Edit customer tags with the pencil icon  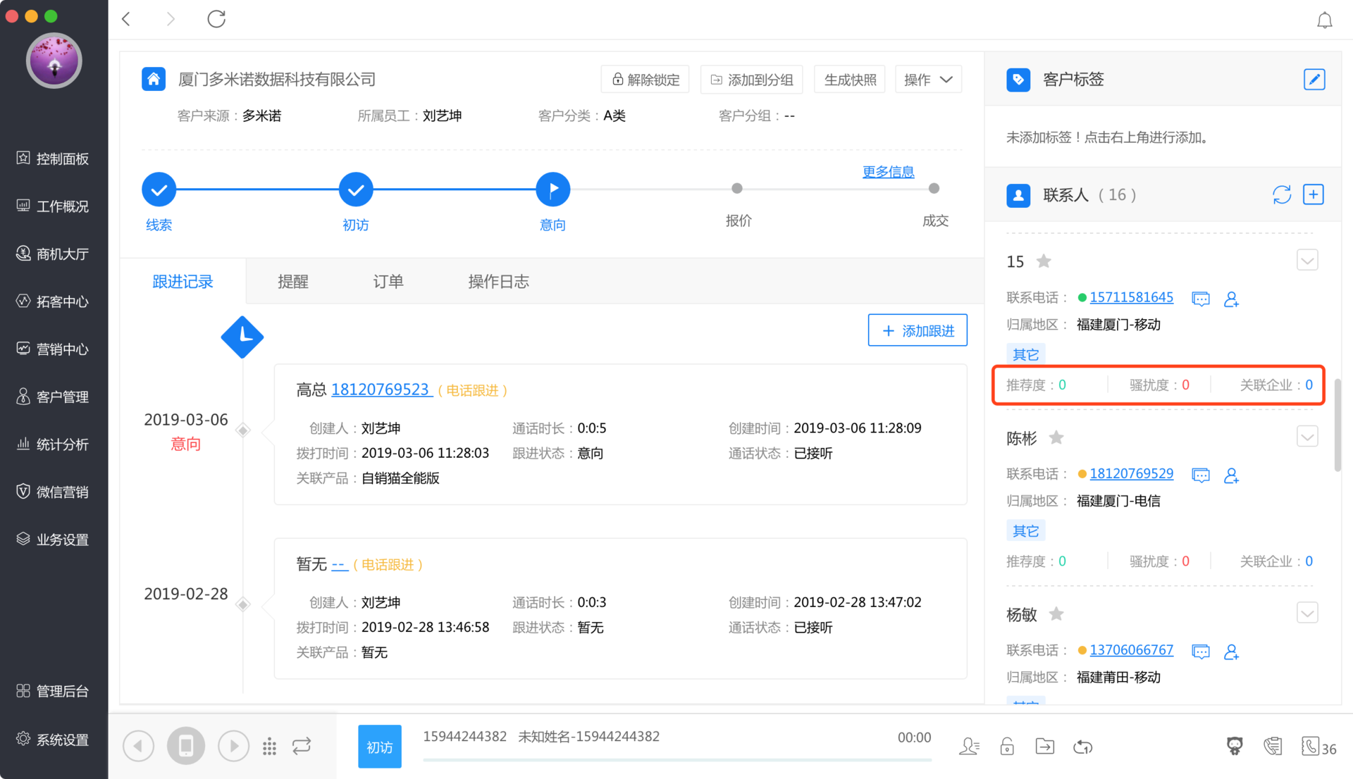click(x=1314, y=80)
